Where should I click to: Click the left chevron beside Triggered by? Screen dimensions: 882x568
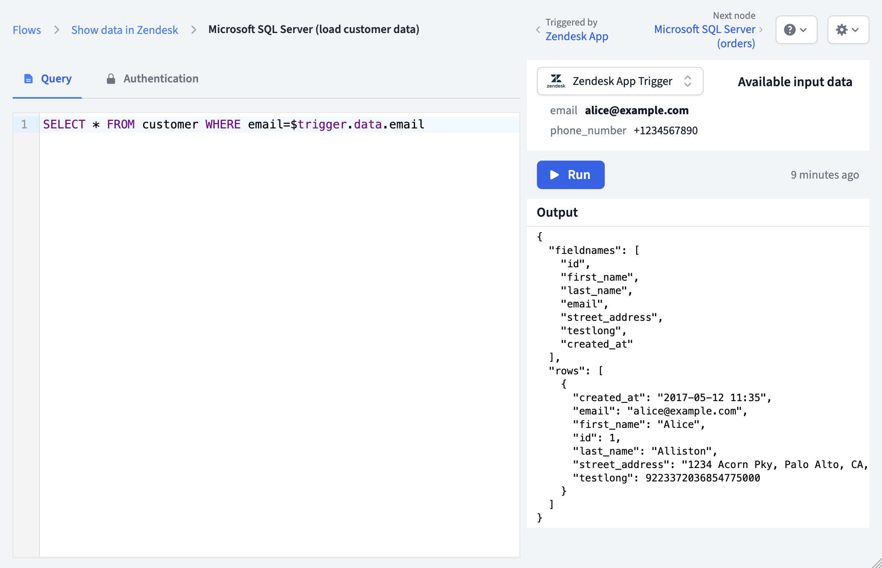[x=538, y=30]
